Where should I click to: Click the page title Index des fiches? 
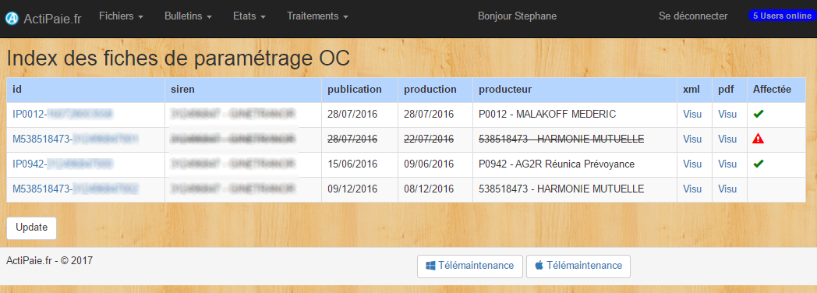pyautogui.click(x=178, y=58)
